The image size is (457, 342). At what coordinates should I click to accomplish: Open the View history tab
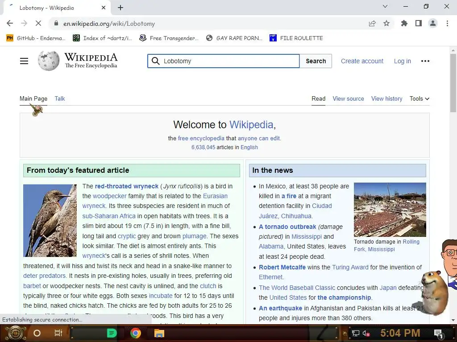tap(386, 98)
